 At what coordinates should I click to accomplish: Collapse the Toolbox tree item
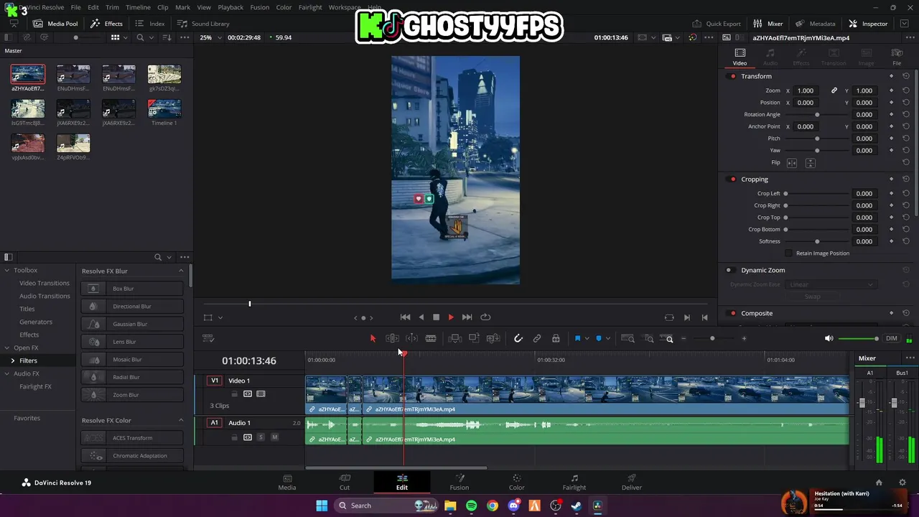(6, 270)
